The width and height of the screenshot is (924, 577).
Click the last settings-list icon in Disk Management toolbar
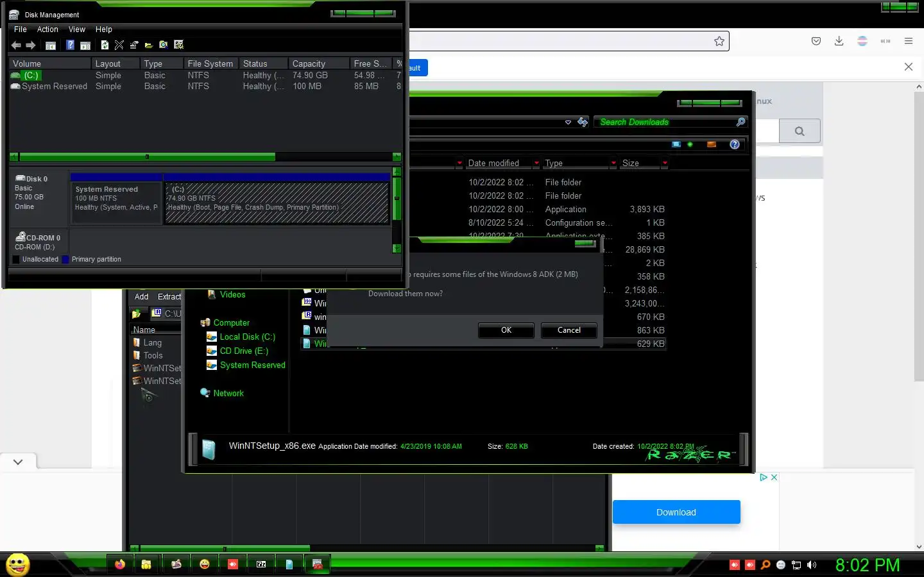pos(179,45)
